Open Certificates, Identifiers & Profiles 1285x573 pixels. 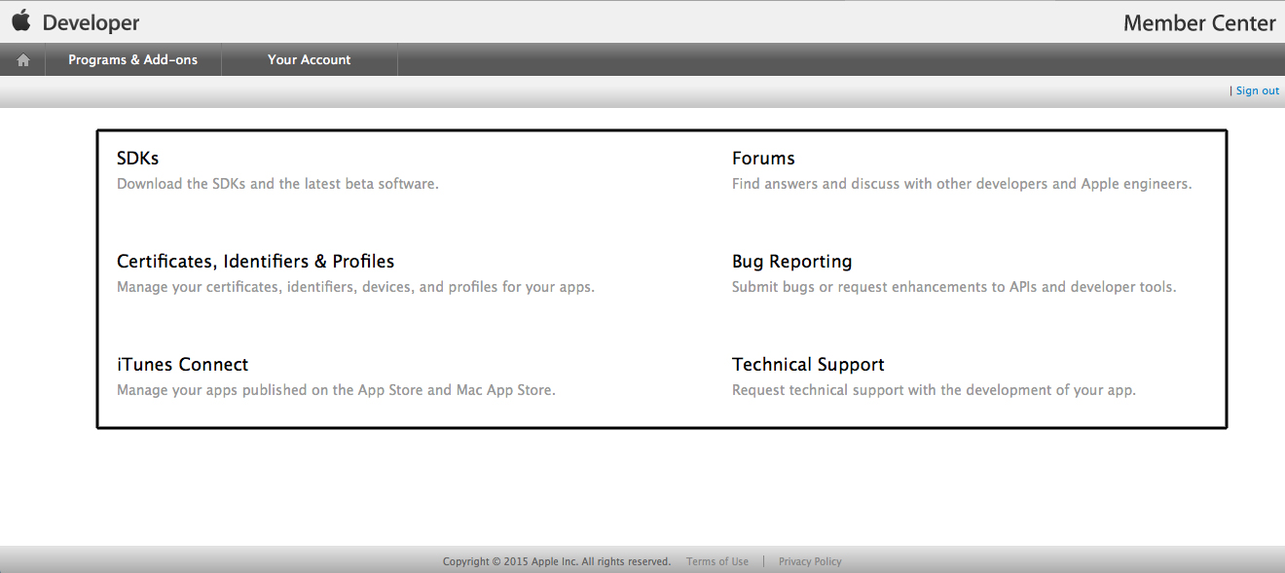[255, 262]
